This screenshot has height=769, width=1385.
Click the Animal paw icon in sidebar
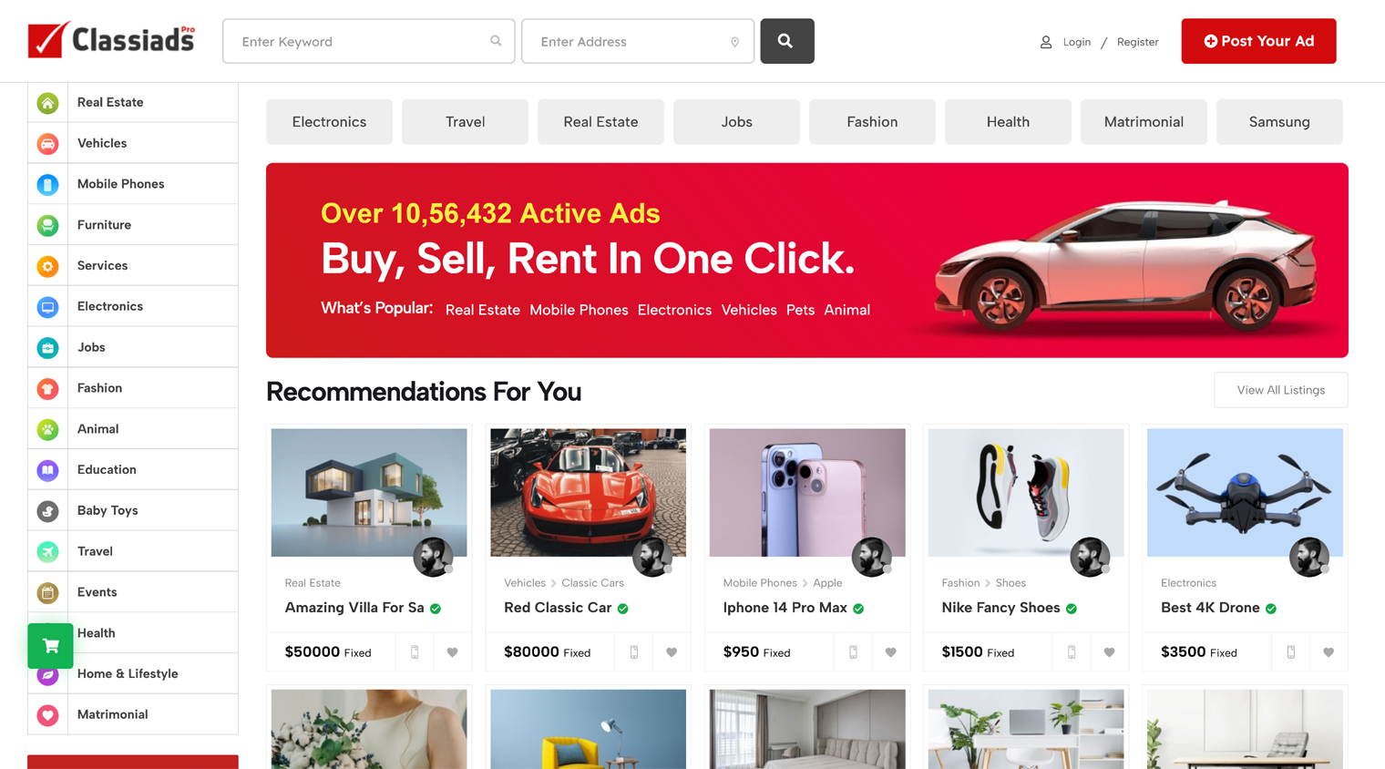click(48, 429)
